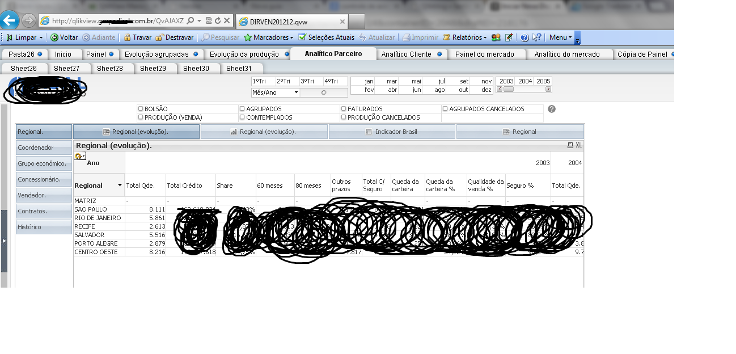Click the XL Excel export icon
Image resolution: width=736 pixels, height=354 pixels.
(x=579, y=146)
